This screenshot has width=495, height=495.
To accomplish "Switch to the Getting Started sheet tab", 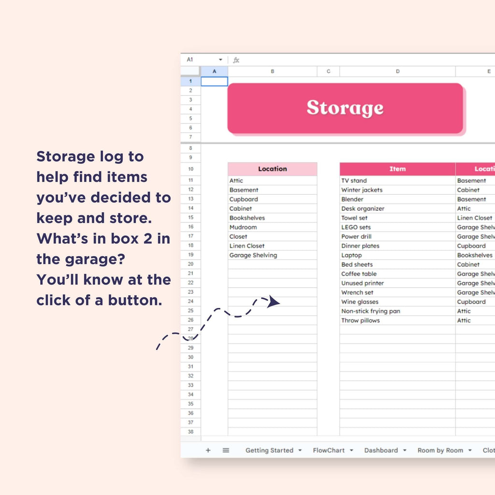I will (269, 450).
